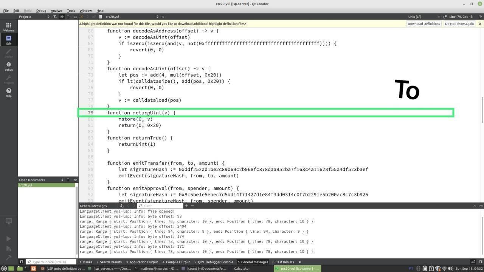Close the erc20.yul document
Screen dimensions: 484x272
(x=163, y=17)
